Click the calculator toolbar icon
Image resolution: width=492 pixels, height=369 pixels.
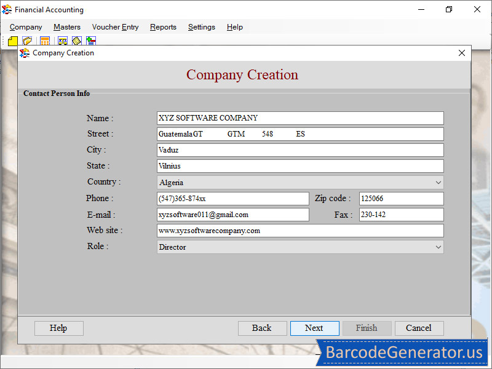coord(45,41)
